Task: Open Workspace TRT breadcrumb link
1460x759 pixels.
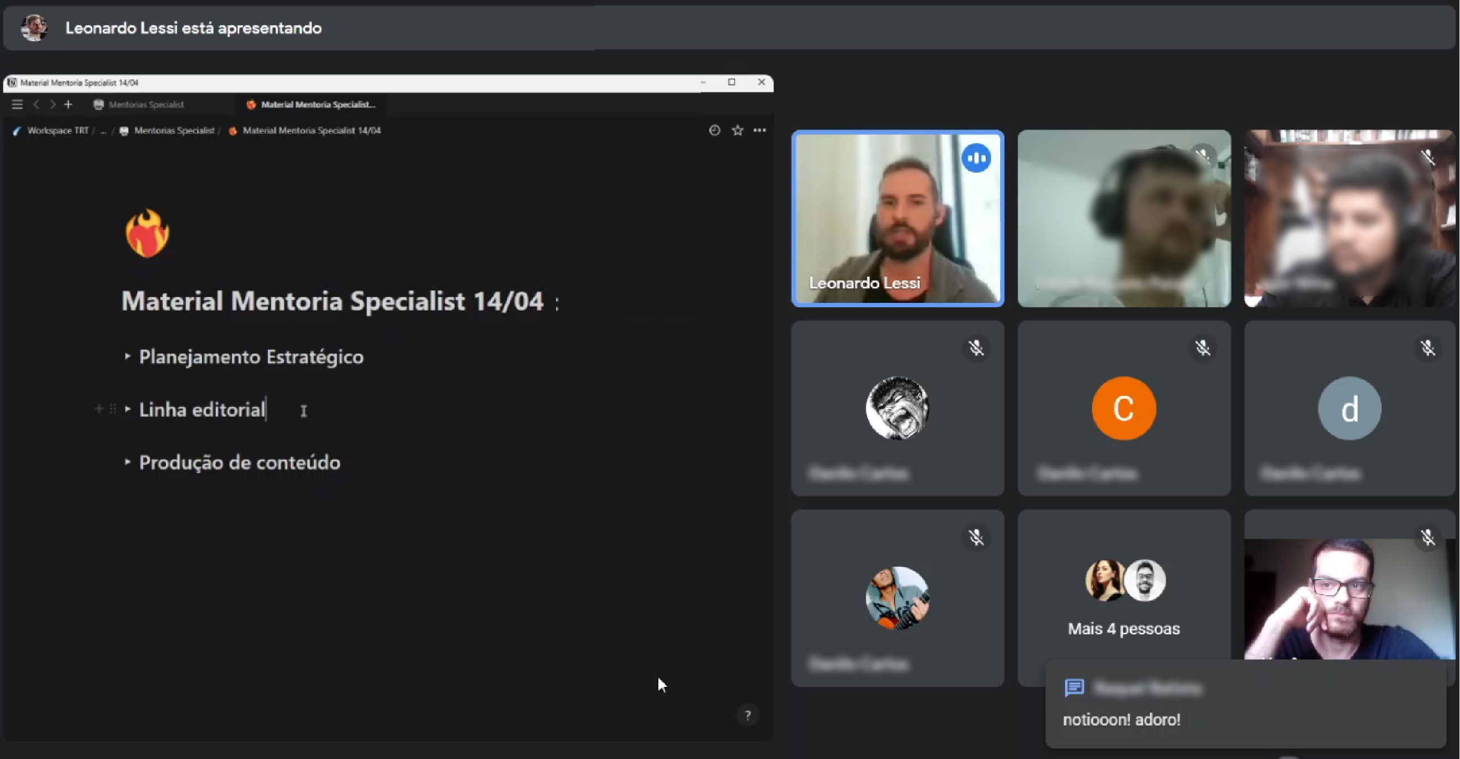Action: coord(57,130)
